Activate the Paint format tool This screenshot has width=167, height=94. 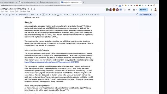coord(9,15)
